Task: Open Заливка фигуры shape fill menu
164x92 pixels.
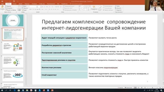Action: 108,6
